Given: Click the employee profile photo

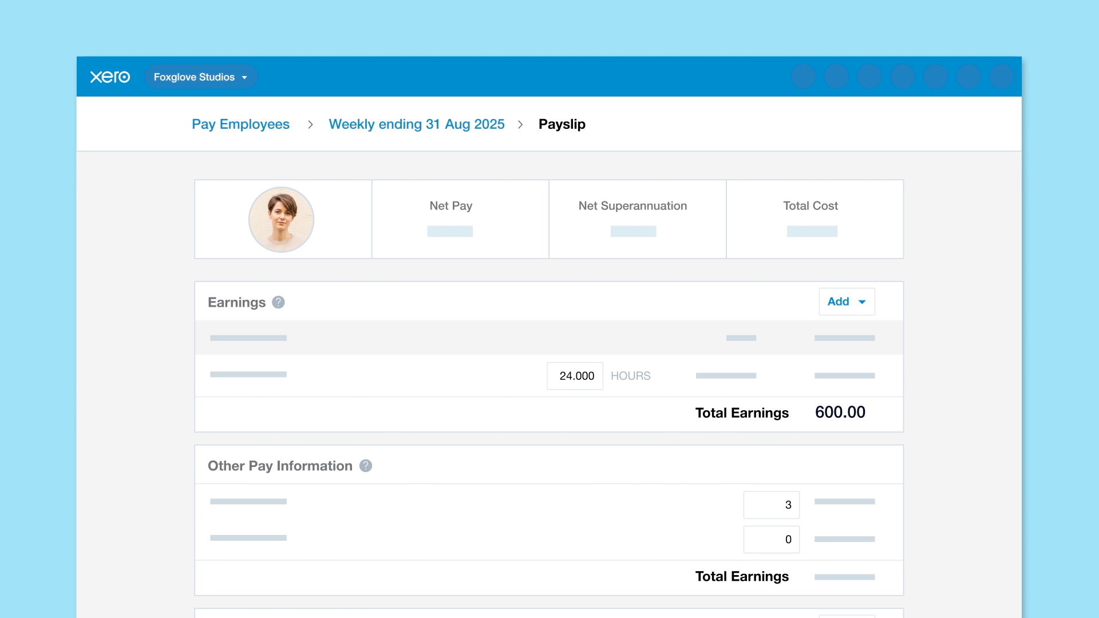Looking at the screenshot, I should [281, 220].
